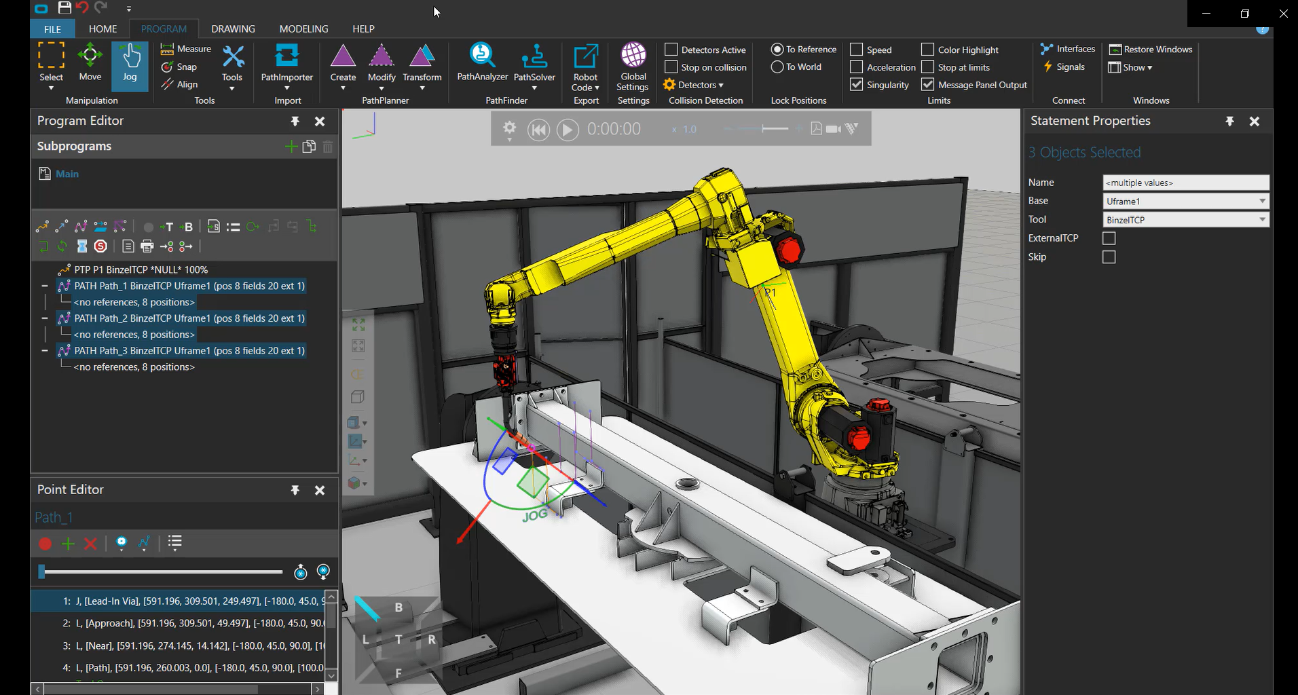Screen dimensions: 1298x695
Task: Uncheck Message Panel Output
Action: [928, 85]
